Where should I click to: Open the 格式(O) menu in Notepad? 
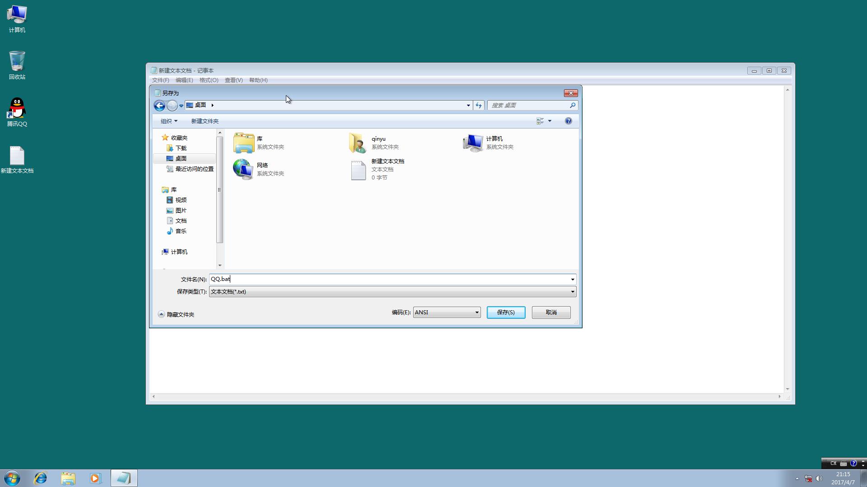tap(209, 80)
